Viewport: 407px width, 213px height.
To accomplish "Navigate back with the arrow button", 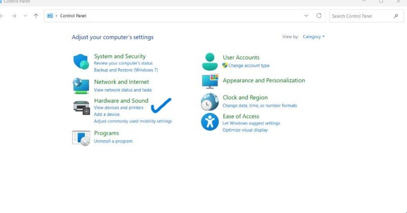I will [x=2, y=16].
